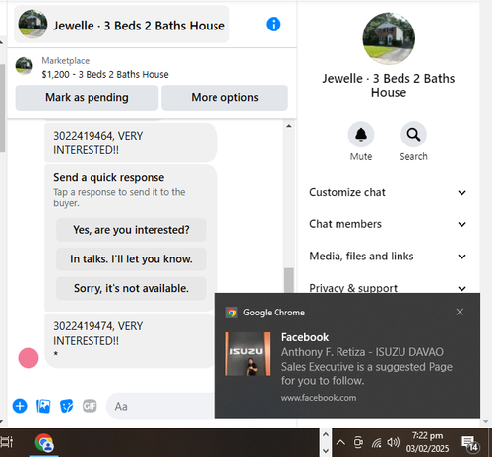Click the large house profile picture in sidebar

coord(389,38)
